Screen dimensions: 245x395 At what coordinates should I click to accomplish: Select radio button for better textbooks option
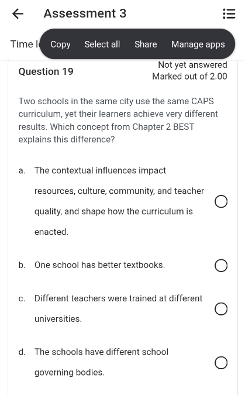(x=221, y=265)
